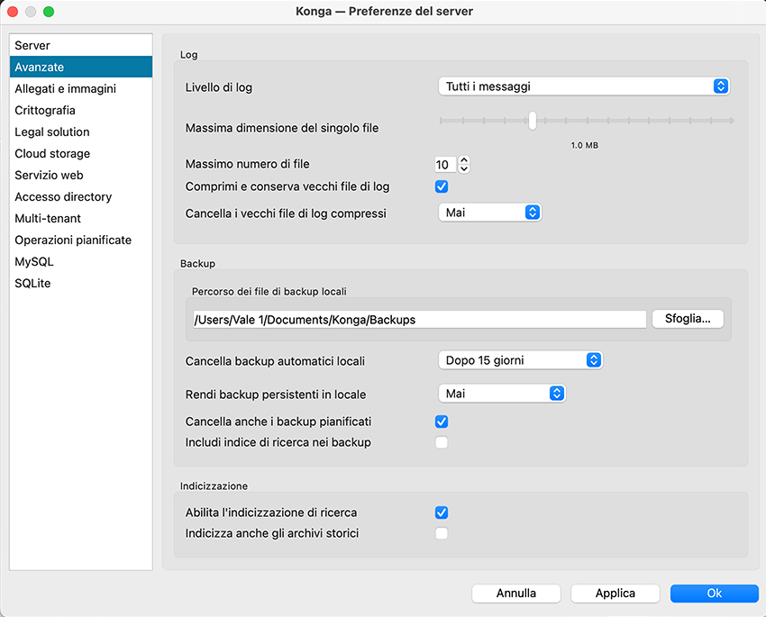
Task: Select Server in the sidebar
Action: tap(32, 45)
